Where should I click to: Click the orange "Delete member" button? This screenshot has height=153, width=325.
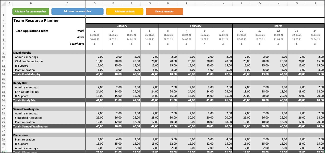point(164,11)
